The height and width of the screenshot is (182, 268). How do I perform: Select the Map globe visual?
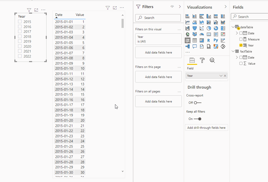(x=188, y=34)
